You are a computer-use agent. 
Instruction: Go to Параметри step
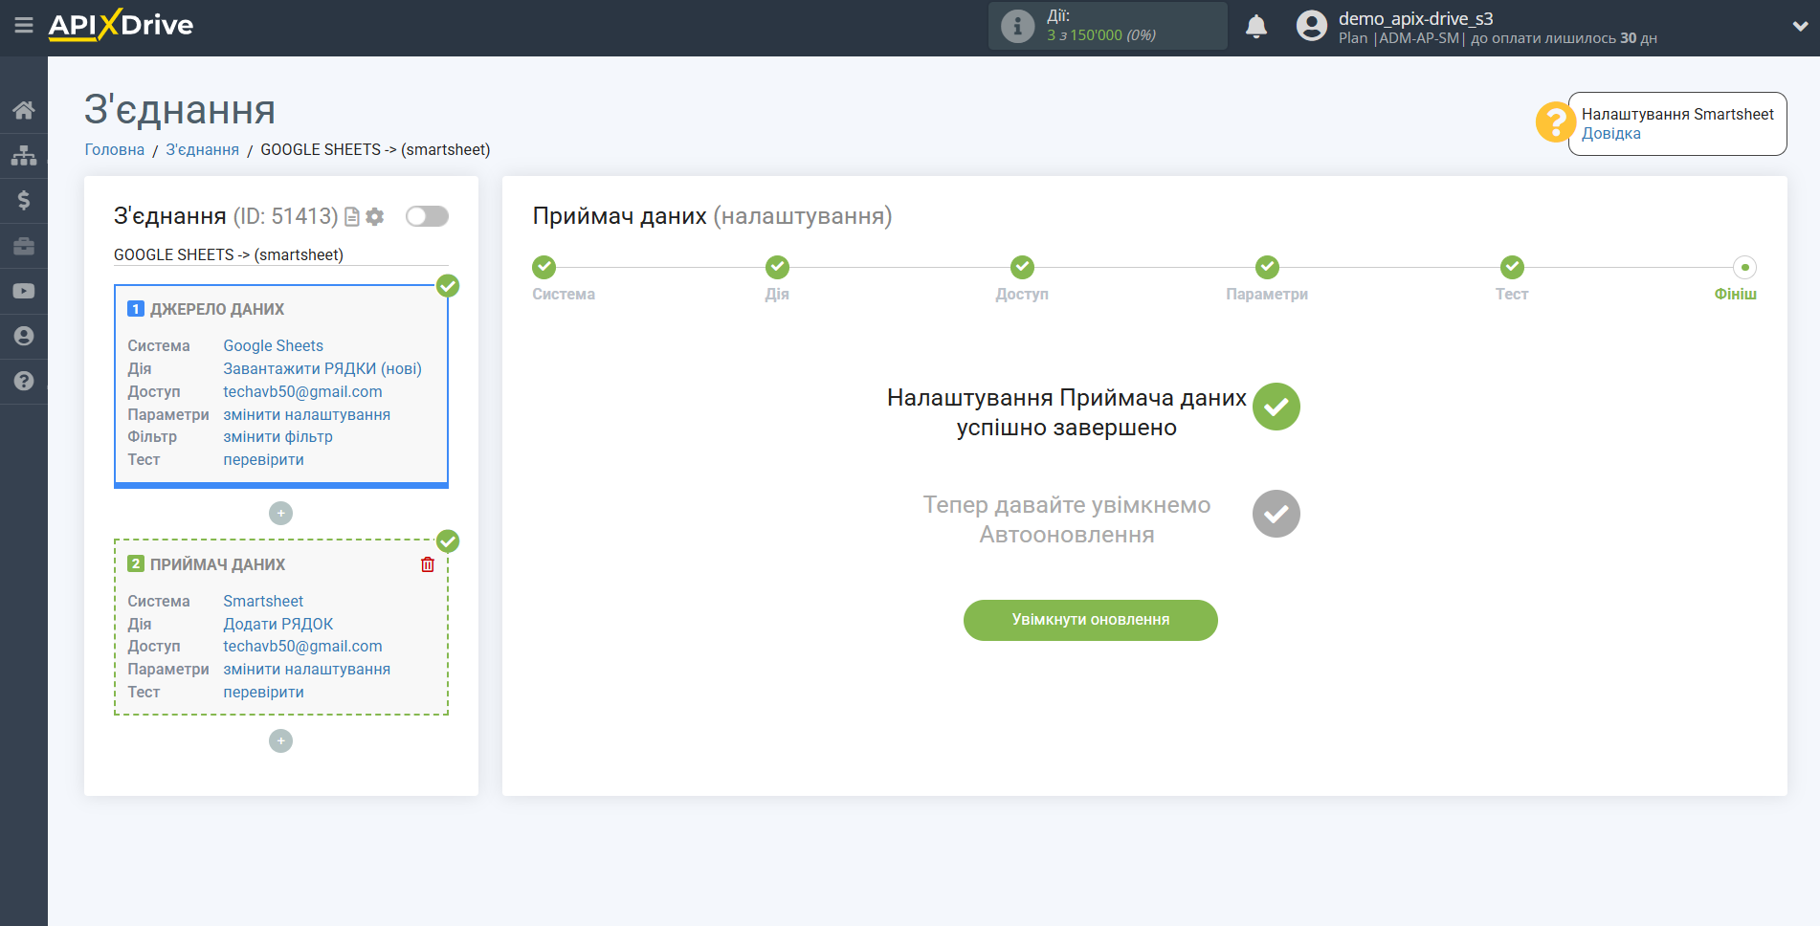coord(1267,267)
